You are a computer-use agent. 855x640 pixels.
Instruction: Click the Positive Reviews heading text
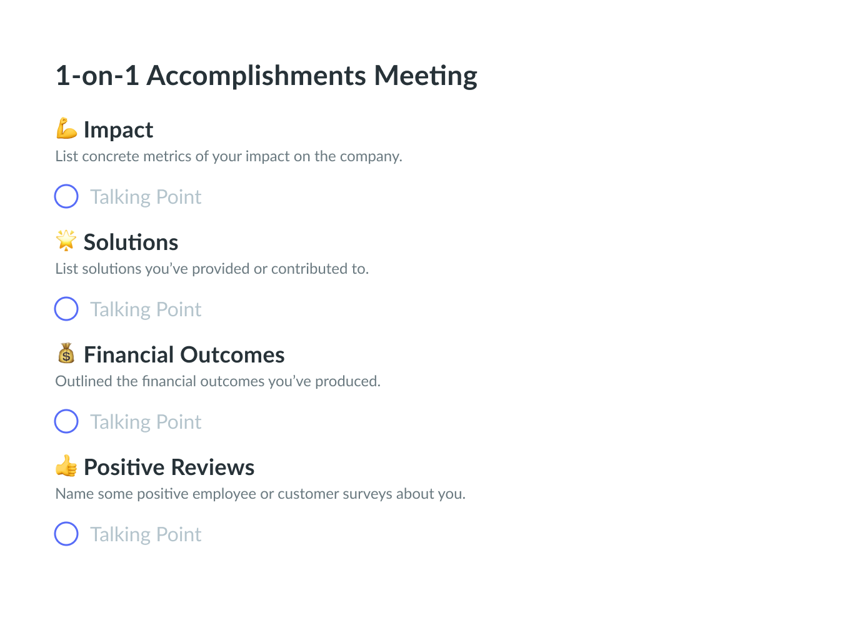point(169,467)
